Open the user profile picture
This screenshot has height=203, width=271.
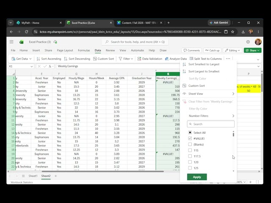(x=258, y=42)
